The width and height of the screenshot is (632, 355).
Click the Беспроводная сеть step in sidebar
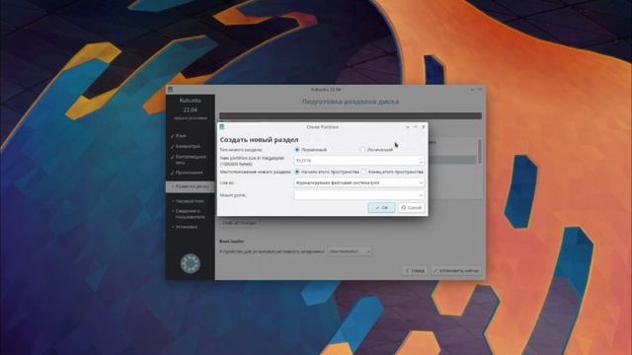click(x=191, y=160)
